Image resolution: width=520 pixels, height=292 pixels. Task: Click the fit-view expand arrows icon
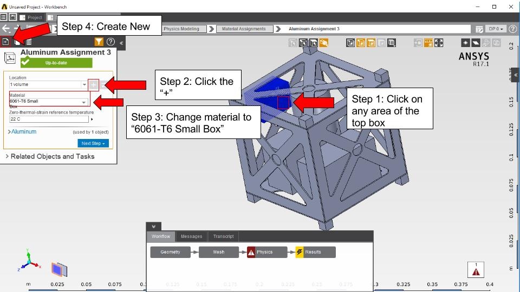tap(439, 43)
